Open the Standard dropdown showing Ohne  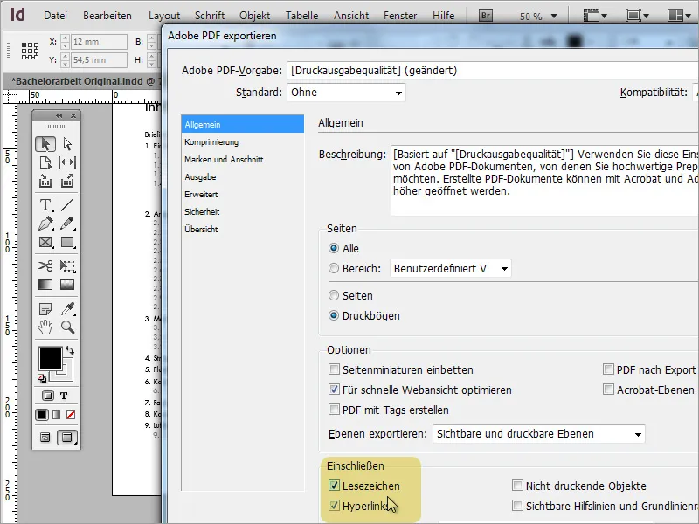(346, 93)
